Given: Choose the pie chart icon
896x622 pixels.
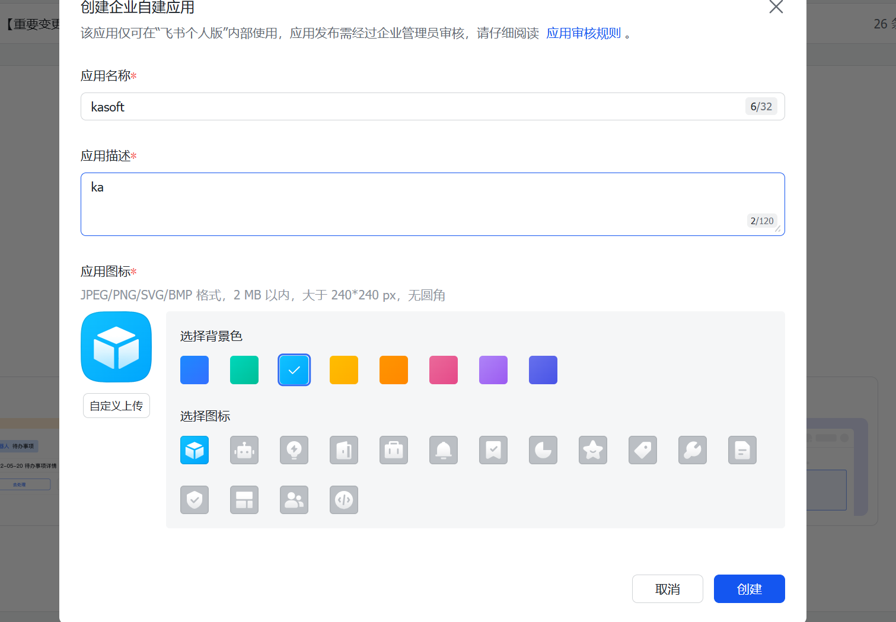Looking at the screenshot, I should point(543,450).
